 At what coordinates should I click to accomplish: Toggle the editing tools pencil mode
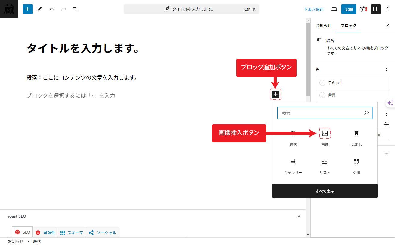coord(39,9)
